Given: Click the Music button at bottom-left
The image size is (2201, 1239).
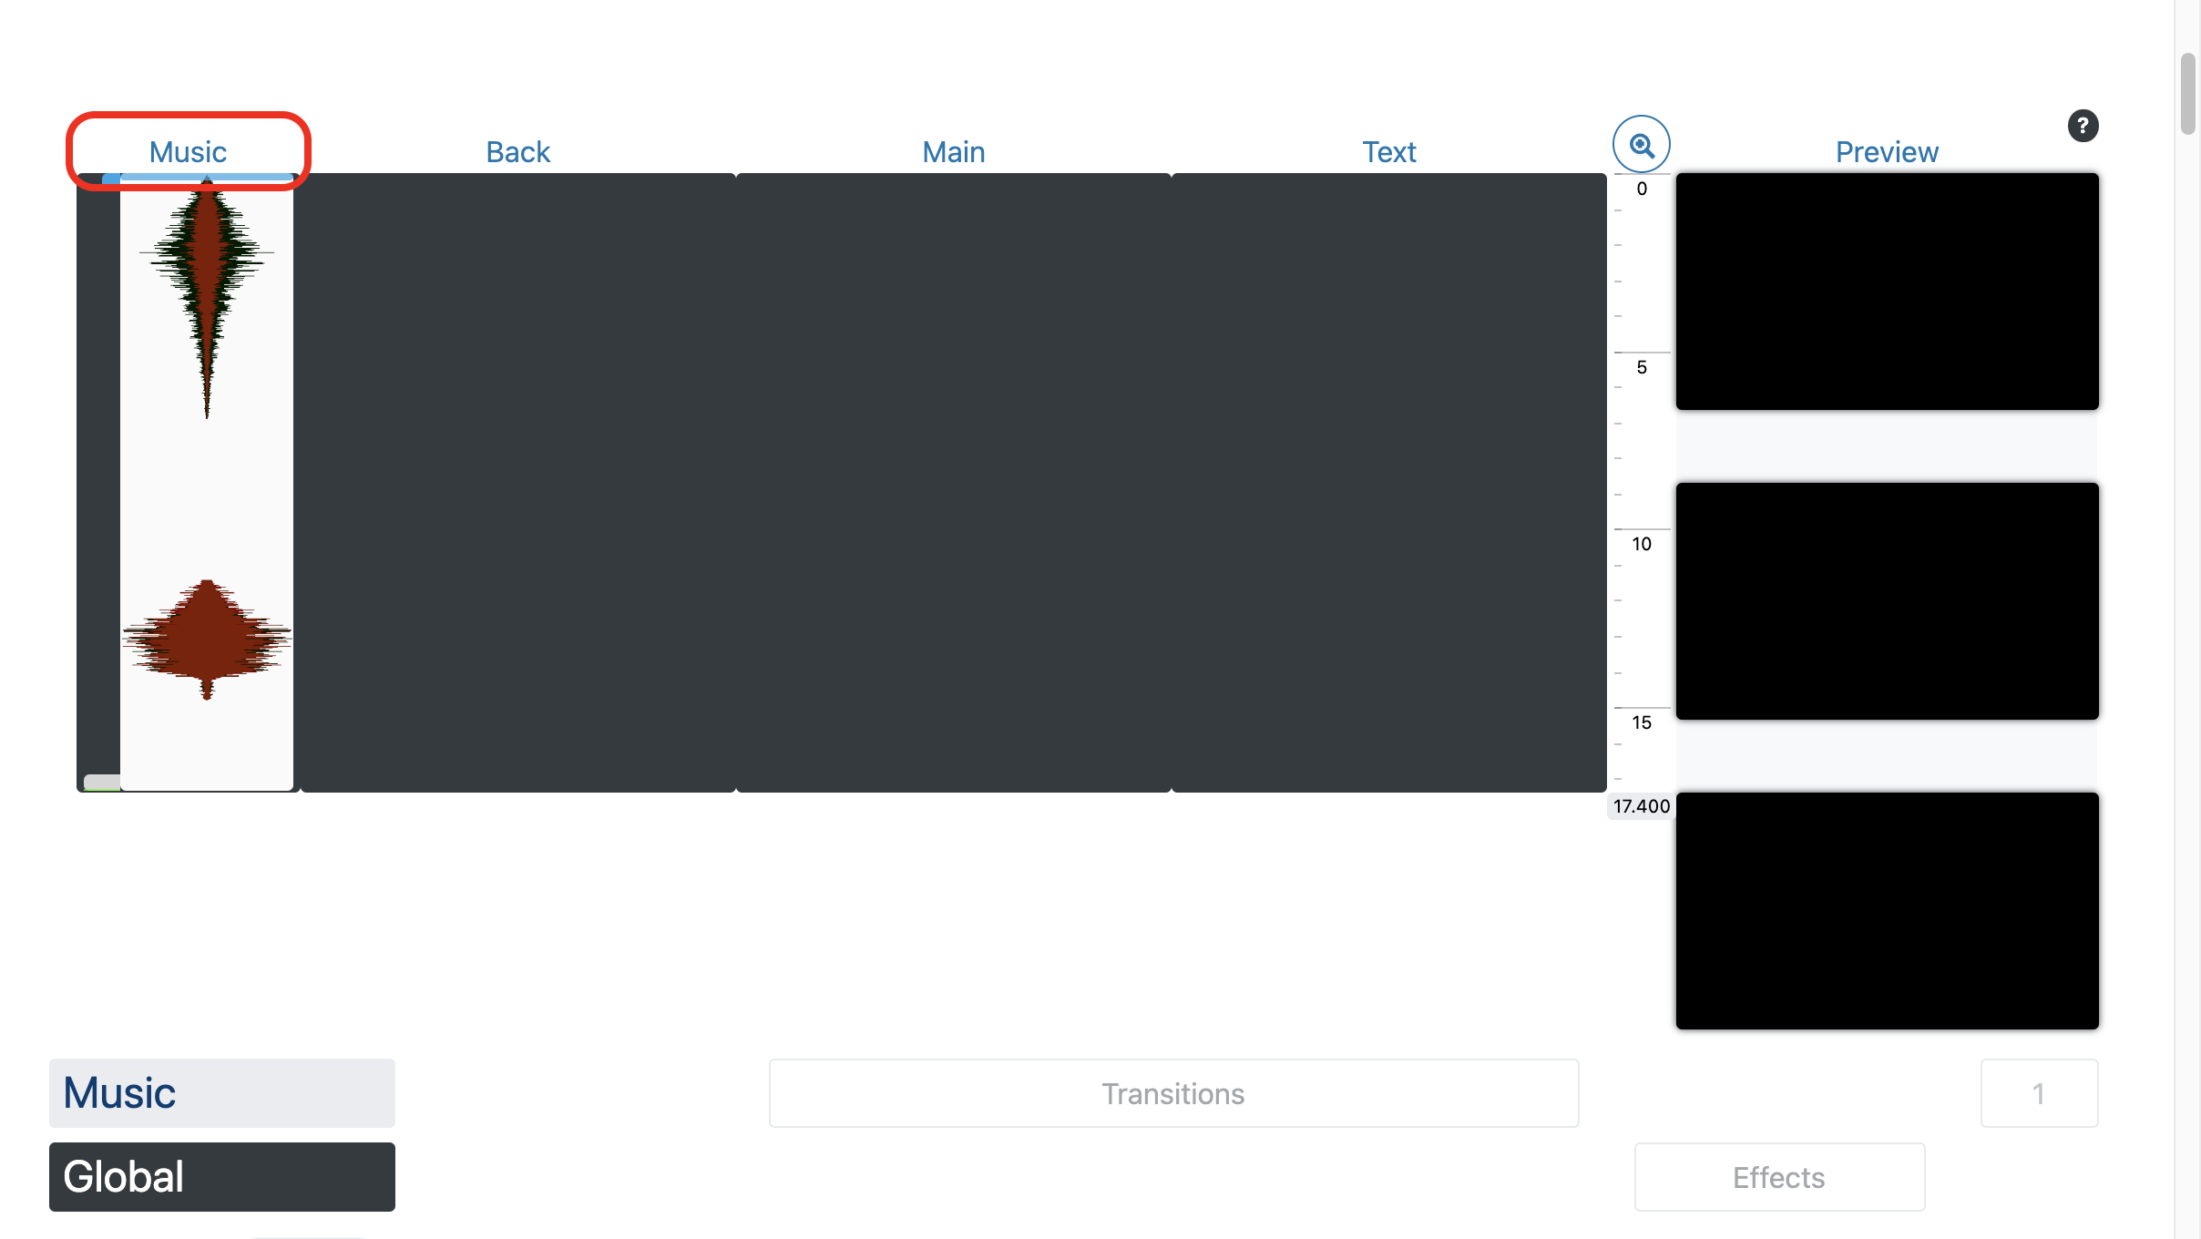Looking at the screenshot, I should click(x=222, y=1092).
